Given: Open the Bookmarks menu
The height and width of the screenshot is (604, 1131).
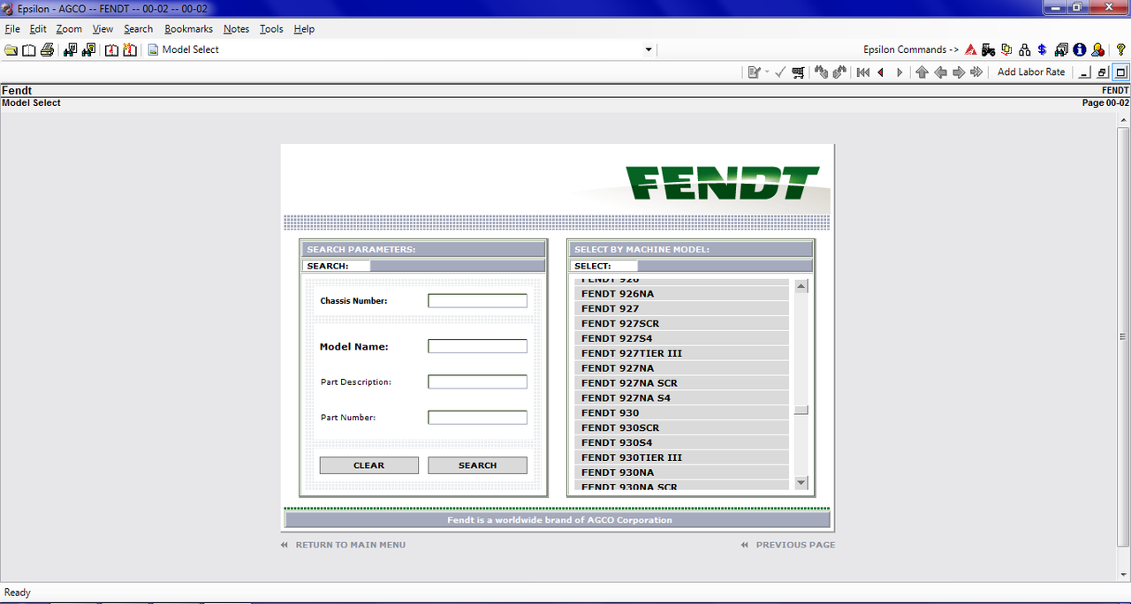Looking at the screenshot, I should 189,29.
